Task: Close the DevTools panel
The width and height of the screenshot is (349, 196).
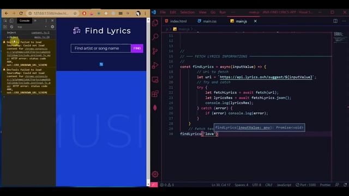Action: (52, 21)
